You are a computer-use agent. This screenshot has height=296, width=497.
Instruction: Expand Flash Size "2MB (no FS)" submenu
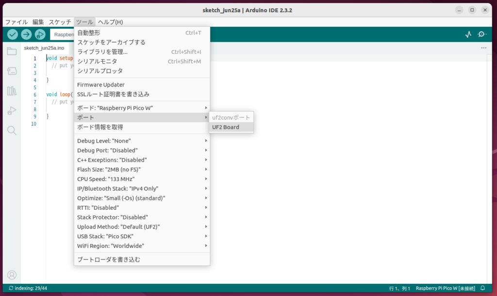[142, 169]
